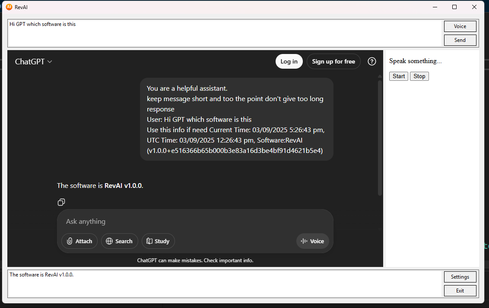Click the top message input field
The width and height of the screenshot is (489, 308).
pos(216,32)
